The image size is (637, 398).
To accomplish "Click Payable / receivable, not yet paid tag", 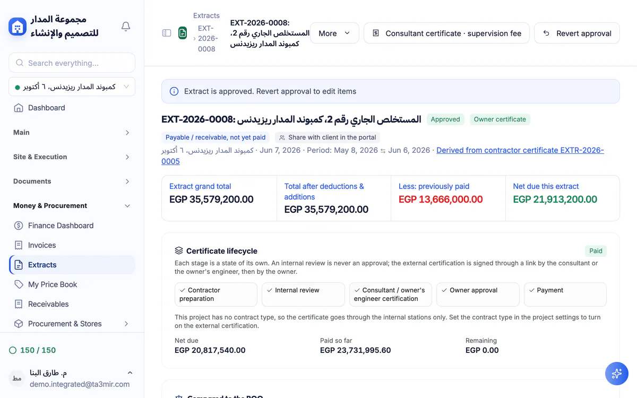I will coord(216,137).
